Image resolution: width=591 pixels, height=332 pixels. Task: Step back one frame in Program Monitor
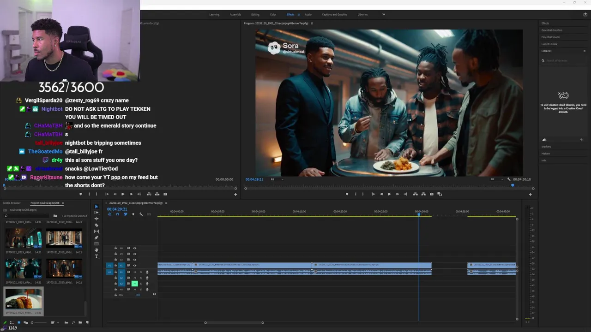[381, 194]
